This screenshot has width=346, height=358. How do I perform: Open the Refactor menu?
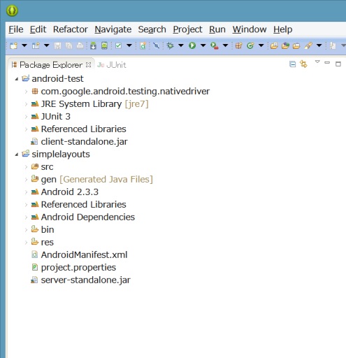(71, 29)
